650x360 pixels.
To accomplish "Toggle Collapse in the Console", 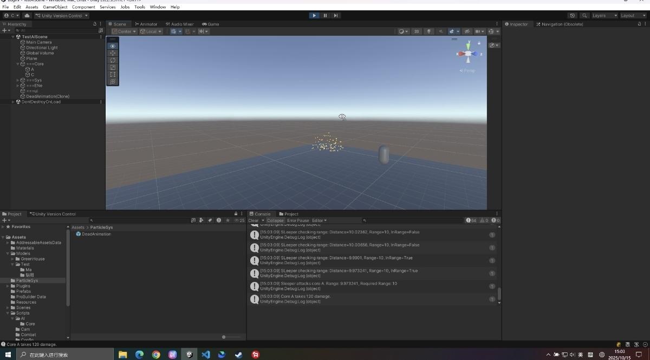I will [x=275, y=220].
